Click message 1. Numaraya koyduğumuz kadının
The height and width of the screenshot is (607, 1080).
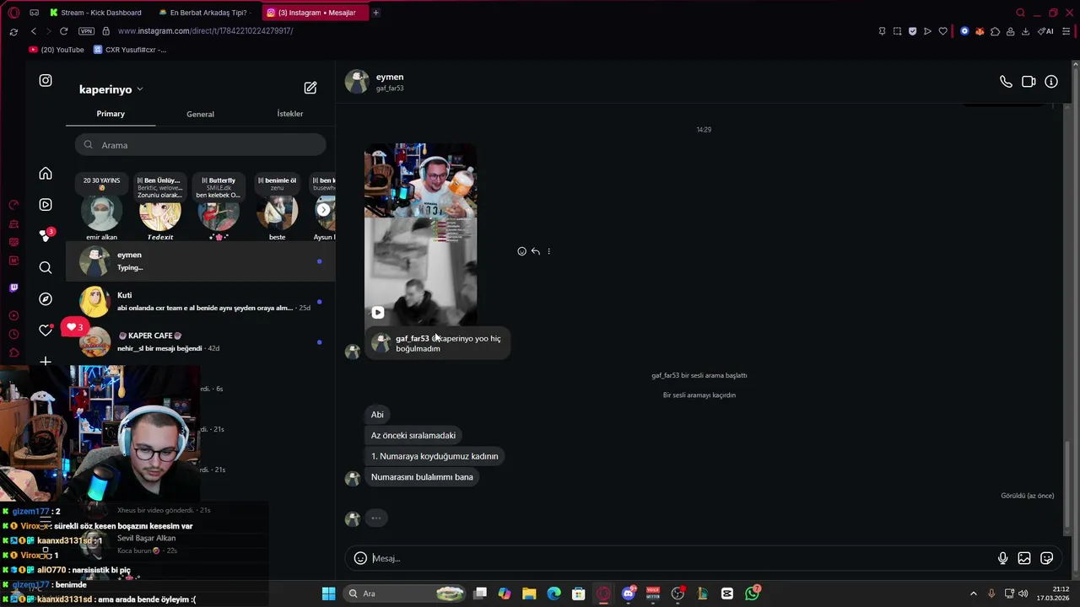click(x=435, y=456)
